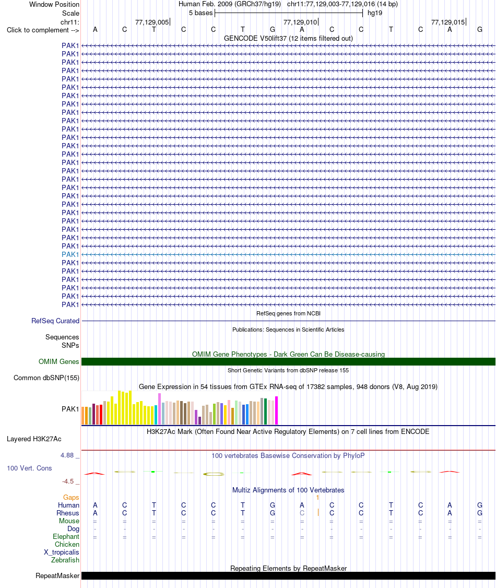The width and height of the screenshot is (496, 588).
Task: Open 'Publications: Sequences in Scientific Articles' title
Action: click(288, 330)
